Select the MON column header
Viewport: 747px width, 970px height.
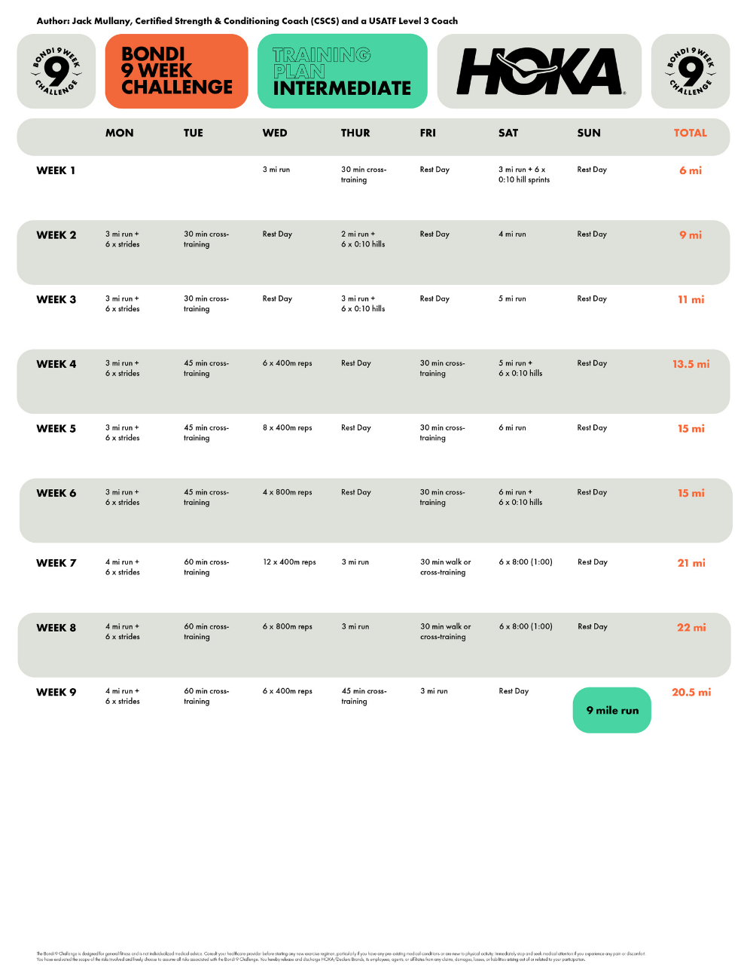pyautogui.click(x=120, y=133)
